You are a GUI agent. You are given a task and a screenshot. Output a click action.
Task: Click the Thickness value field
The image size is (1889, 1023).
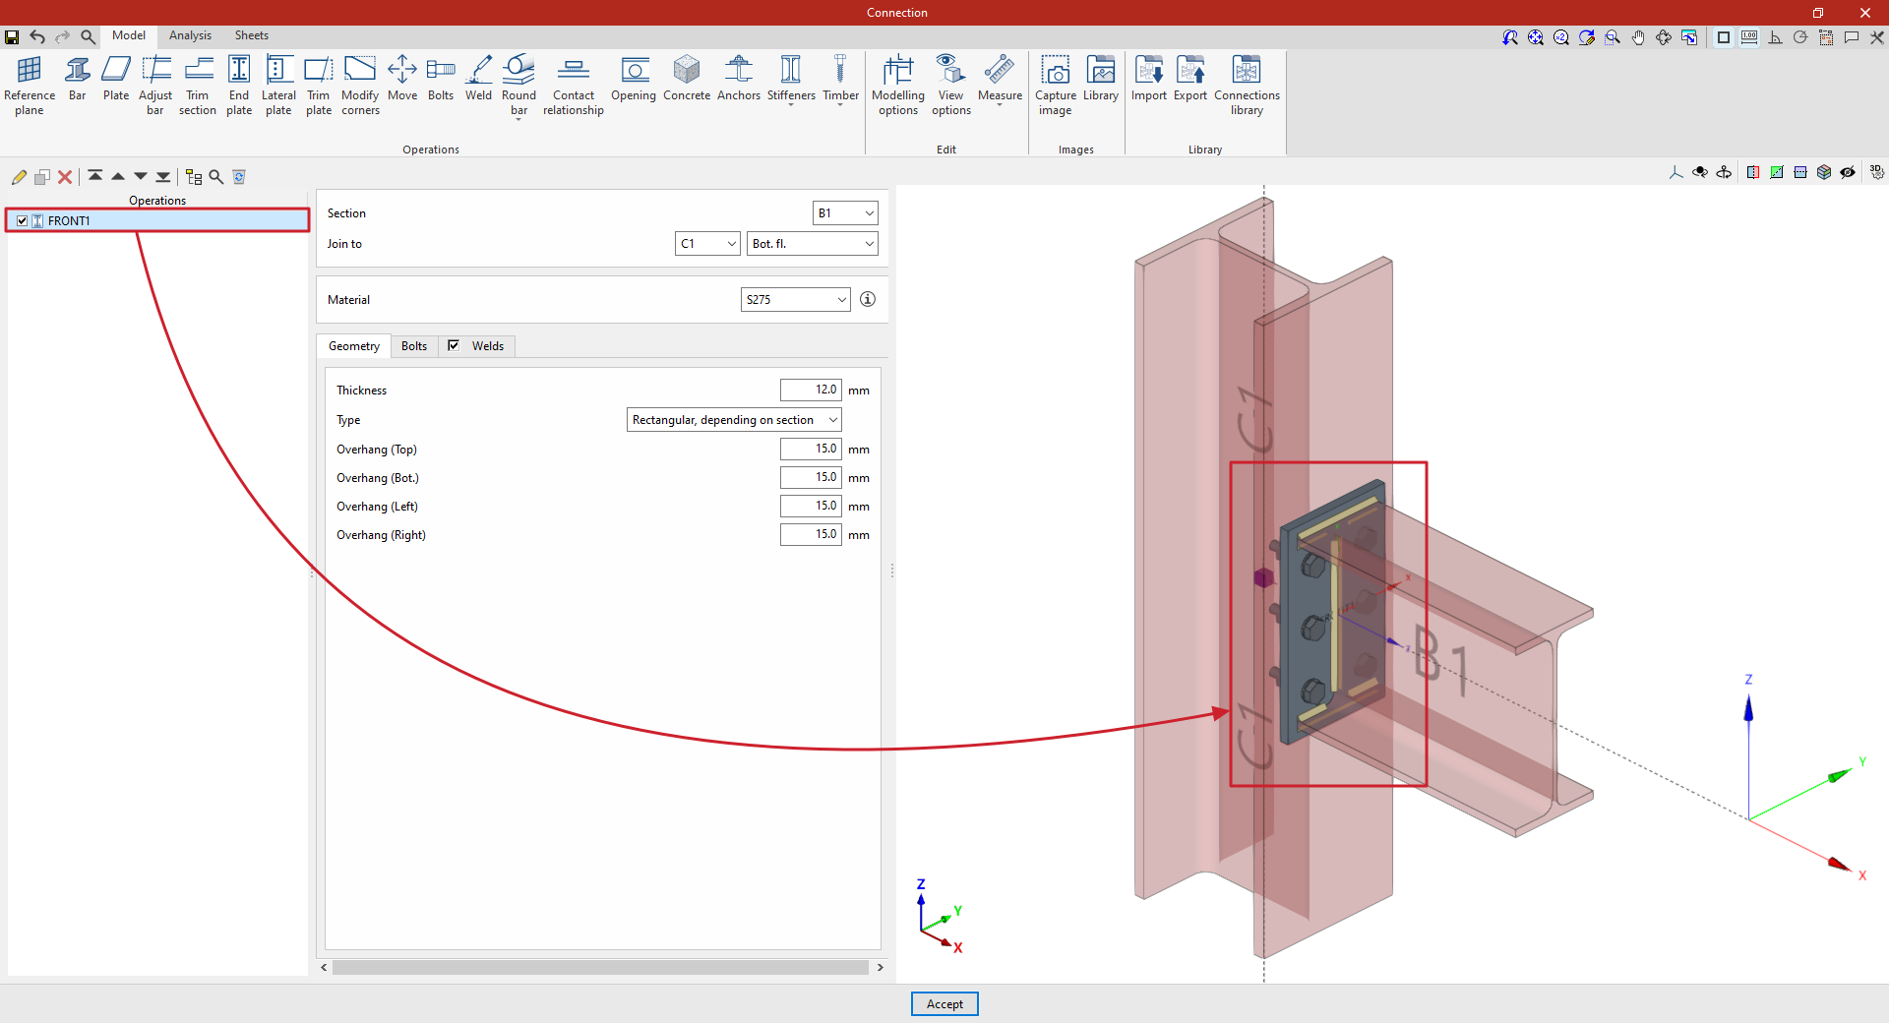[811, 391]
